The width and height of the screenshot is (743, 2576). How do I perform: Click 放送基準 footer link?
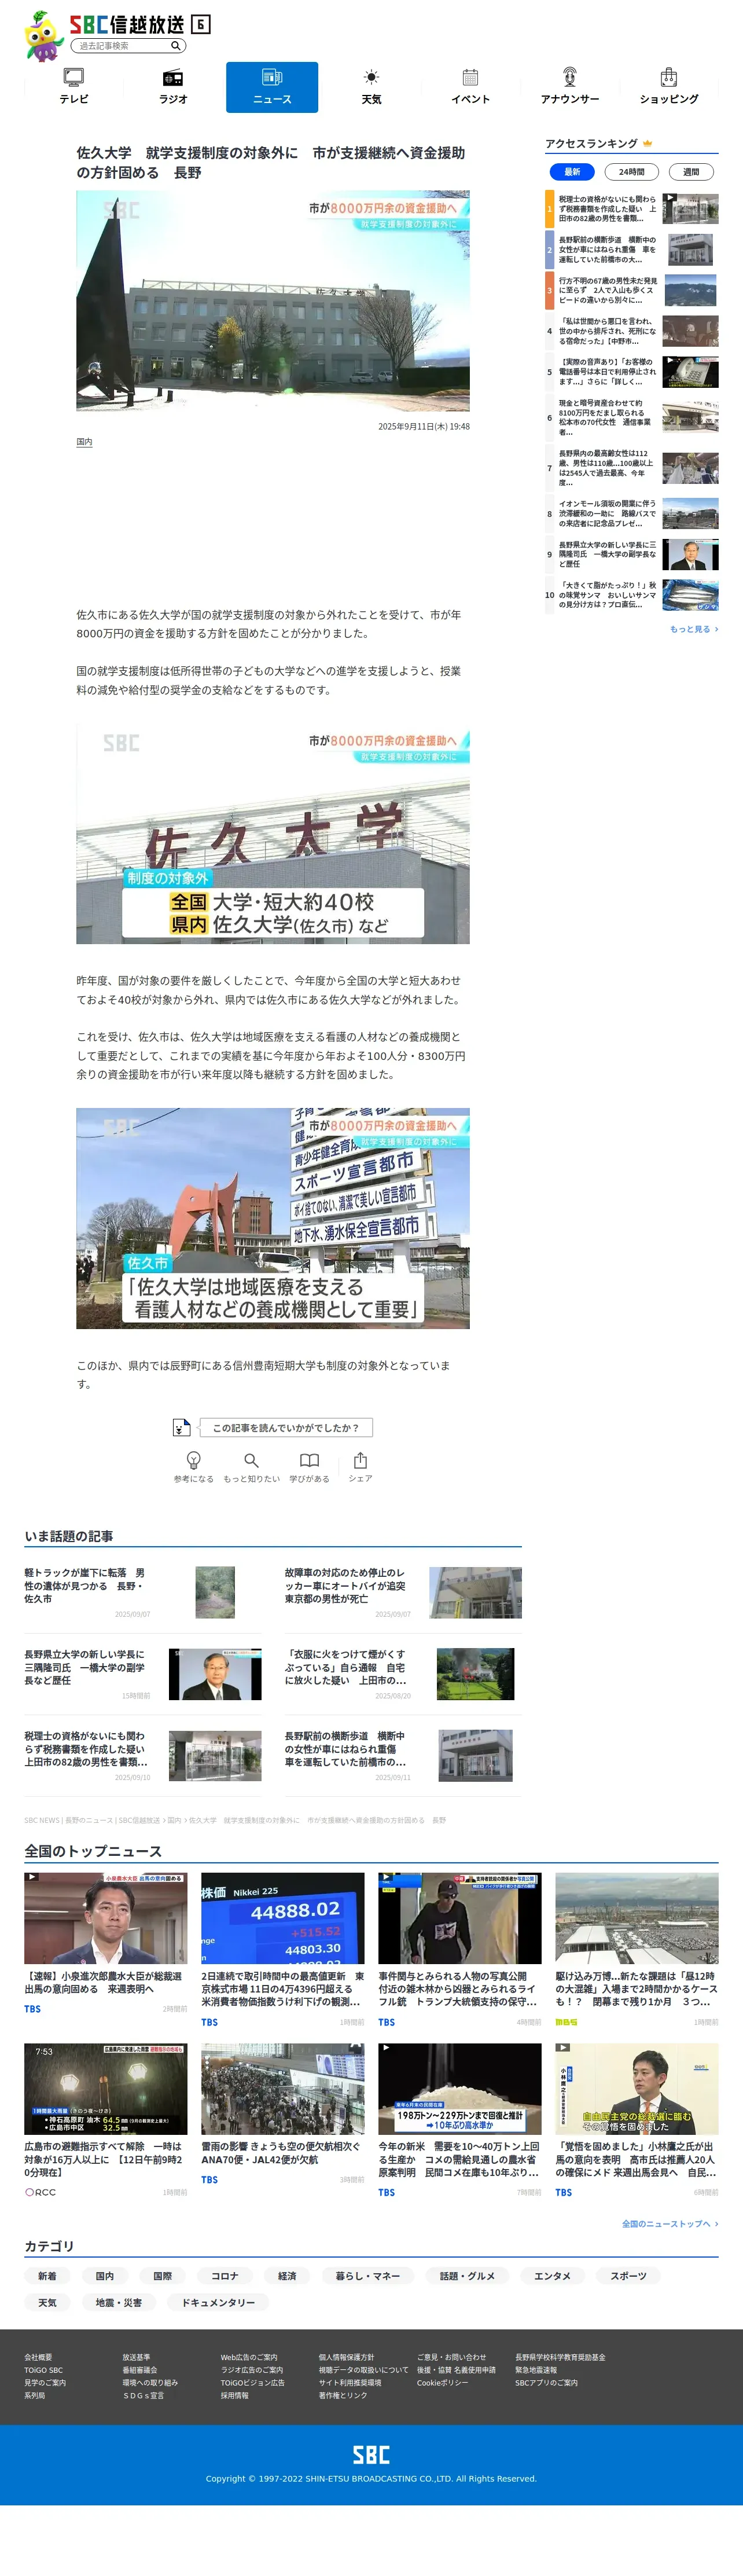[x=136, y=2357]
